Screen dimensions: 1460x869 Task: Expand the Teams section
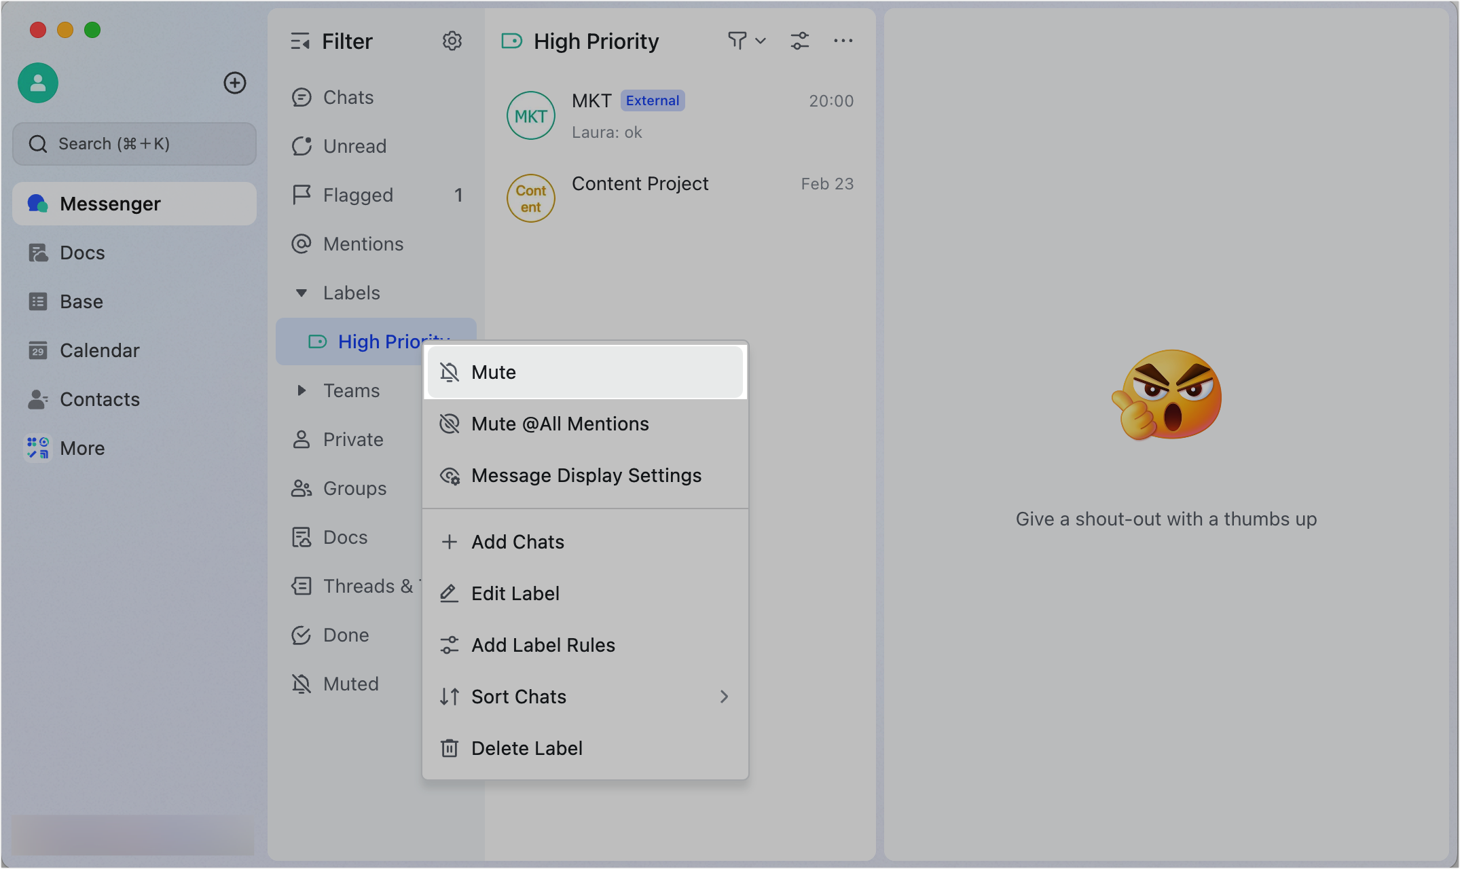(x=302, y=390)
